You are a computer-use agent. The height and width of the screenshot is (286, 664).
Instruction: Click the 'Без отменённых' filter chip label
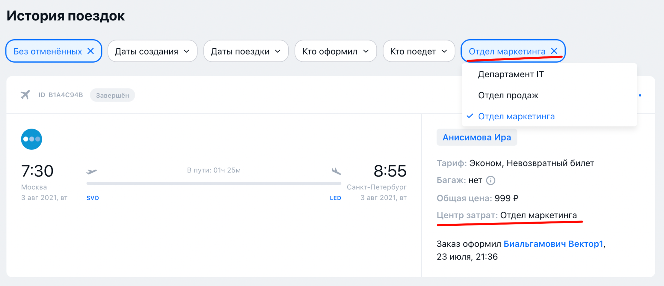[48, 51]
